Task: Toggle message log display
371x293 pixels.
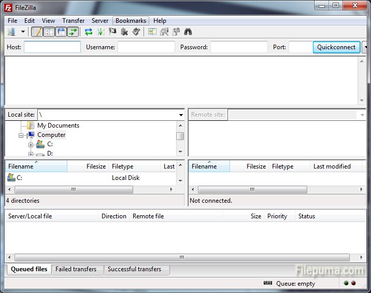Action: pos(37,32)
